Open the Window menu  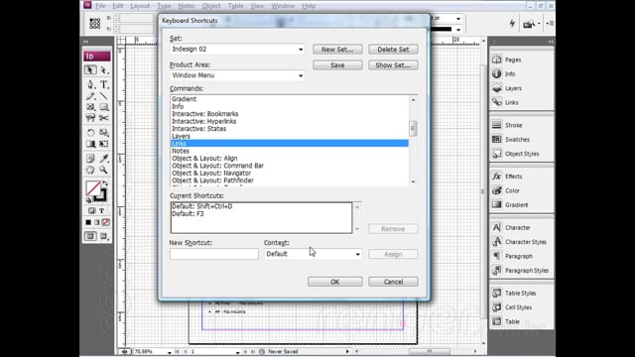coord(283,6)
